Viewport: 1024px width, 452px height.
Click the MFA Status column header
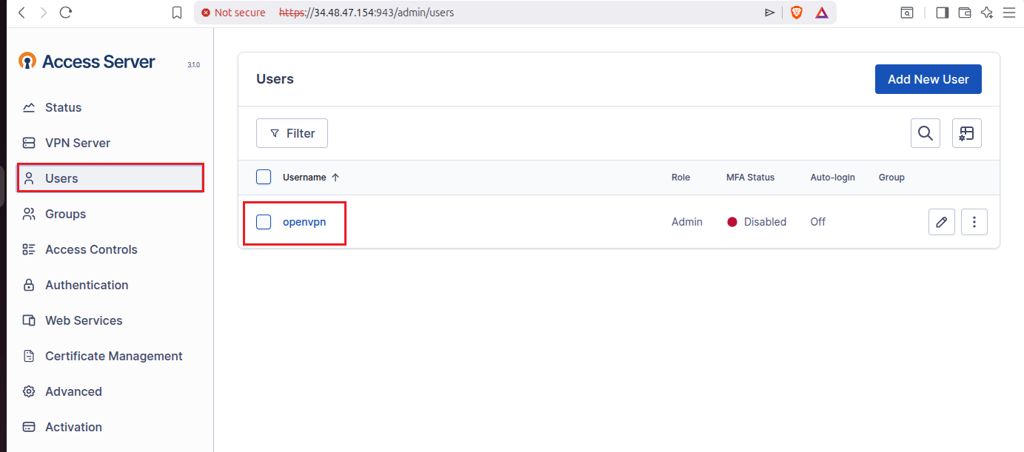point(750,178)
